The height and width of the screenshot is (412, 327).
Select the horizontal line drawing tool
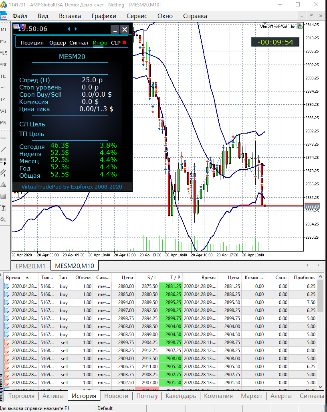(x=3, y=138)
